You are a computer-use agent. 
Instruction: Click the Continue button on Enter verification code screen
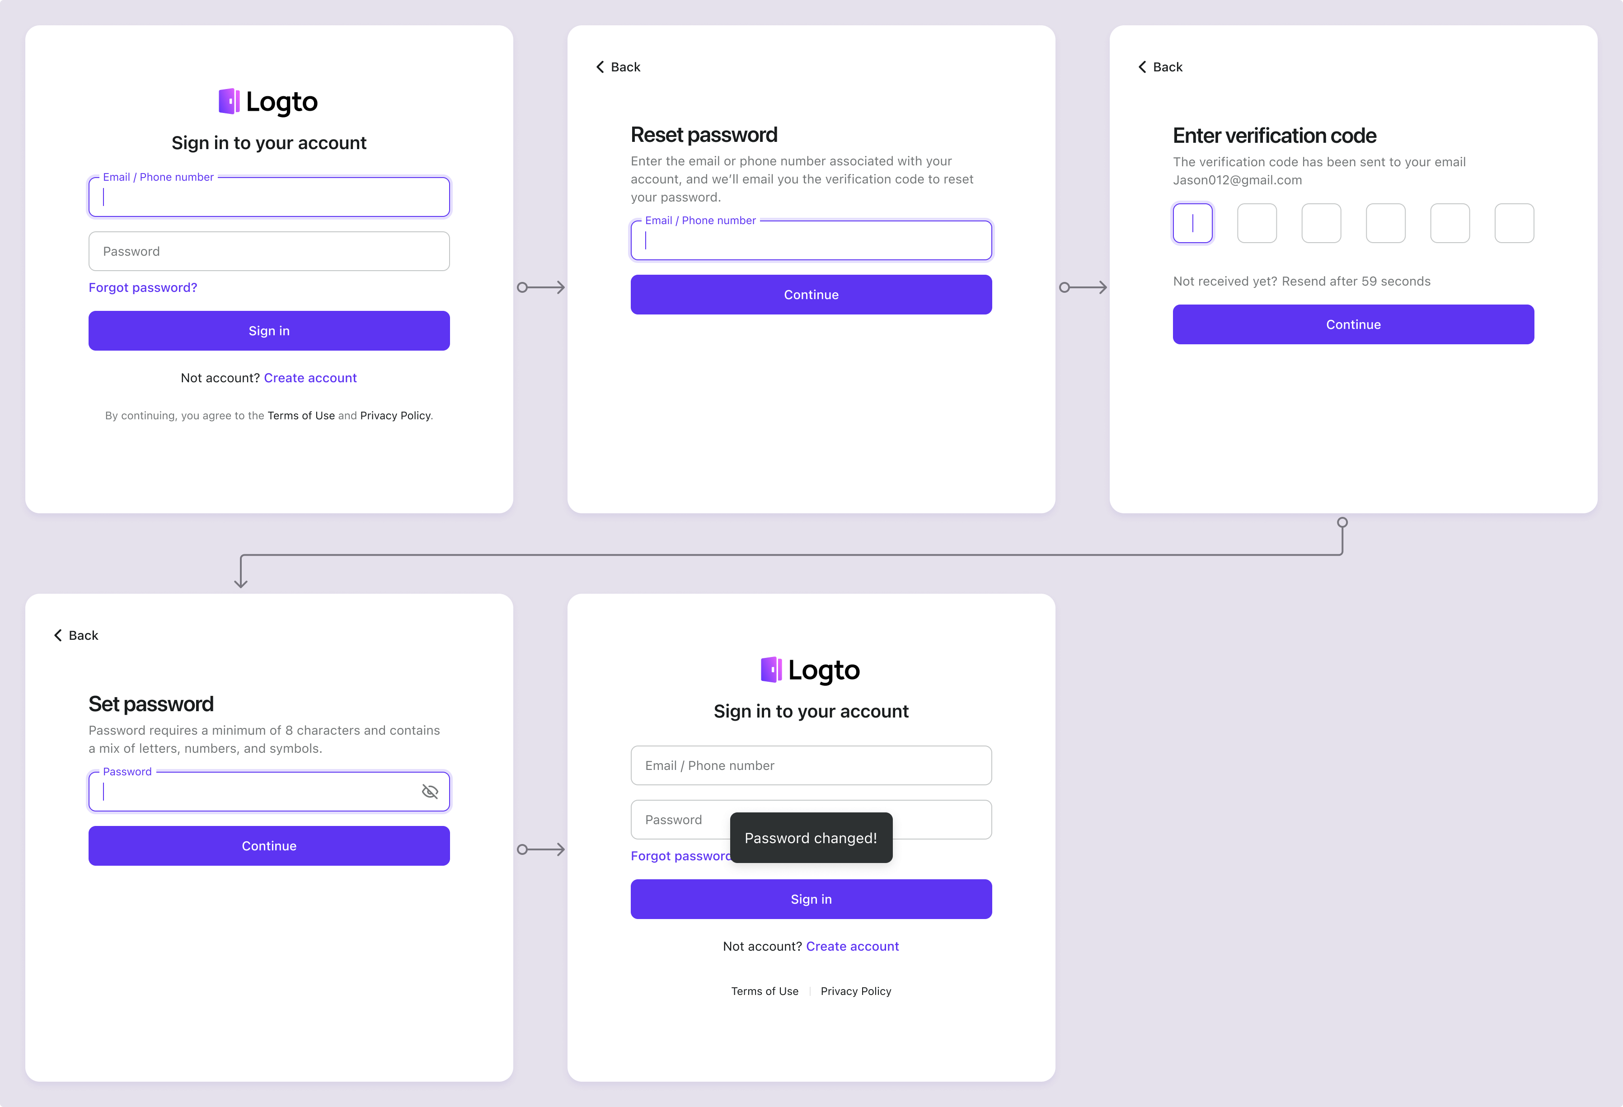pos(1353,324)
